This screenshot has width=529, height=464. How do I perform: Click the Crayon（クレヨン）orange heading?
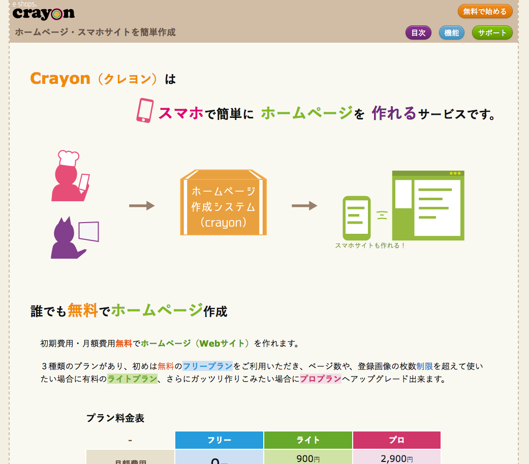click(x=94, y=79)
